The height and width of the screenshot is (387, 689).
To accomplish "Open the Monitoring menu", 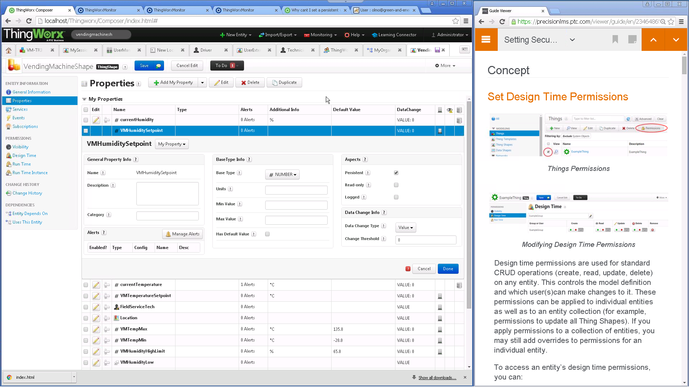I will 320,35.
